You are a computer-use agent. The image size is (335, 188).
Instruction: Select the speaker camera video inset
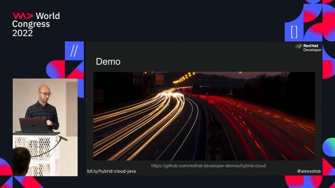pos(45,127)
